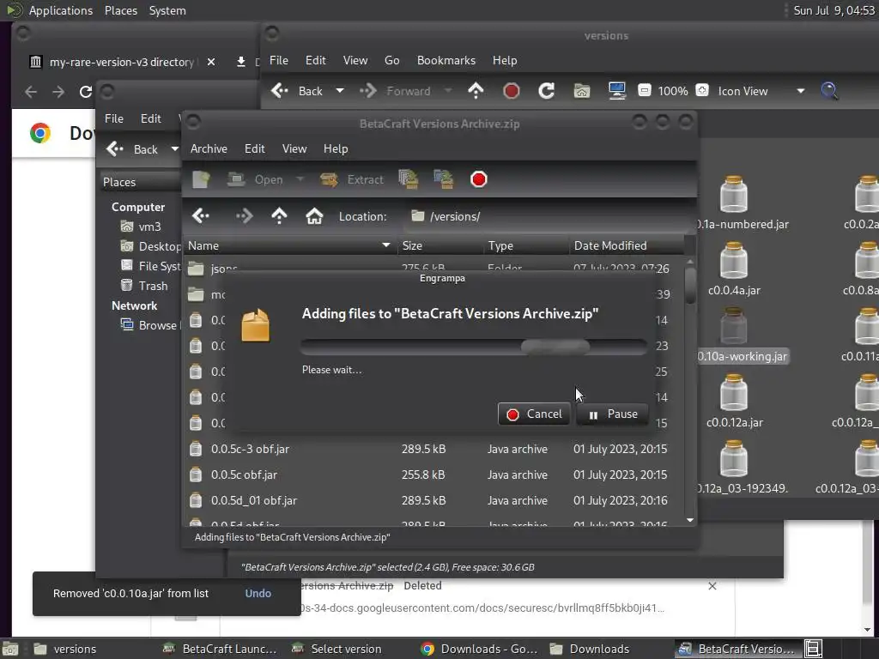The image size is (879, 659).
Task: Click the Open archive toolbar button
Action: tap(256, 179)
